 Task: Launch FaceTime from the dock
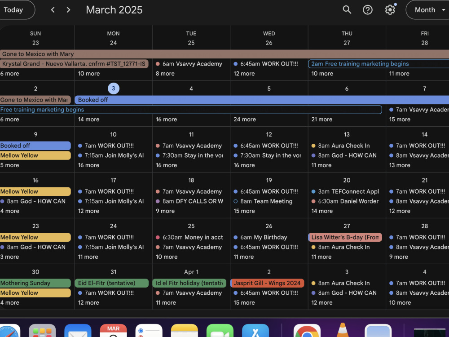click(220, 331)
